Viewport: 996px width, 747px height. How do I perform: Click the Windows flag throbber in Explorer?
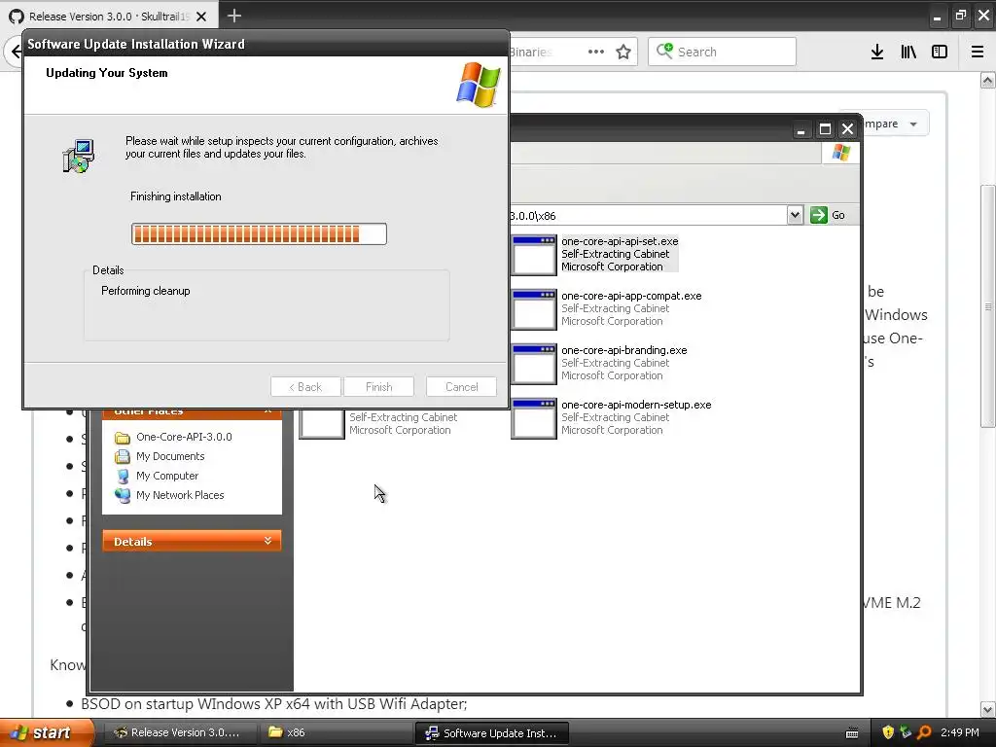(x=841, y=153)
